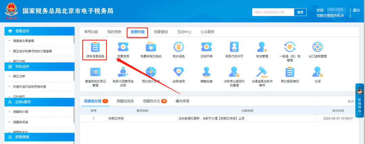Open the 证明开具 icon

tap(206, 47)
